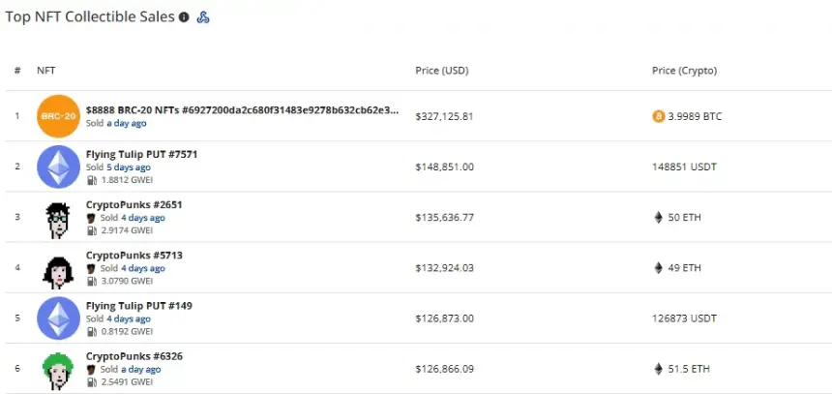Click the ETH diamond icon beside 51.5 ETH
The width and height of the screenshot is (832, 394).
[x=659, y=369]
